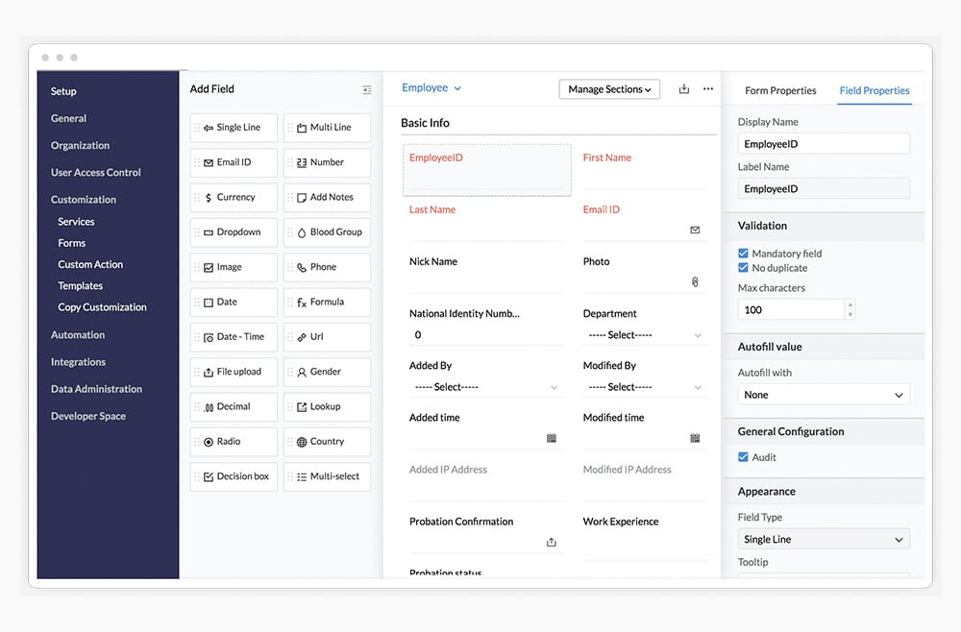The height and width of the screenshot is (632, 961).
Task: Add a Blood Group field
Action: click(x=328, y=232)
